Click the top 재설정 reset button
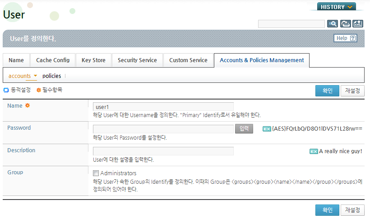The width and height of the screenshot is (370, 218). [x=352, y=91]
